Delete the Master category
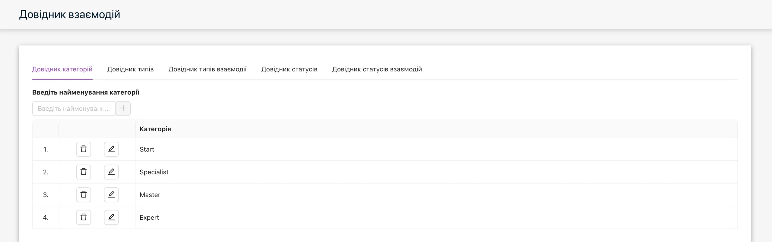 pyautogui.click(x=84, y=195)
